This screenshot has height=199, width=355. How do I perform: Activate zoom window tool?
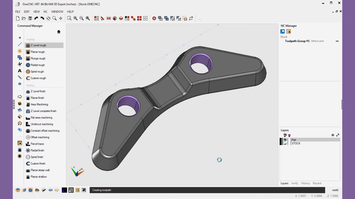(x=69, y=19)
